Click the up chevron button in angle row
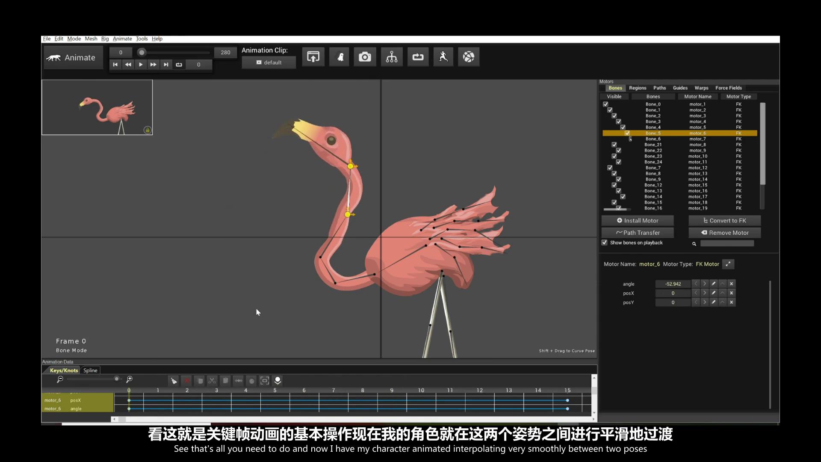 [723, 284]
